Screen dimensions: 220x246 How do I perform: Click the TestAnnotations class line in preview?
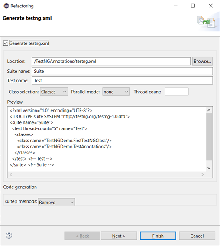tap(64, 147)
